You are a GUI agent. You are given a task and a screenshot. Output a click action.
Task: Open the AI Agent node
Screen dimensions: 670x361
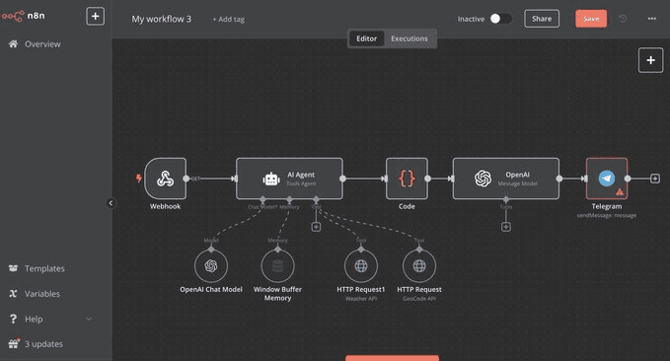(x=289, y=179)
